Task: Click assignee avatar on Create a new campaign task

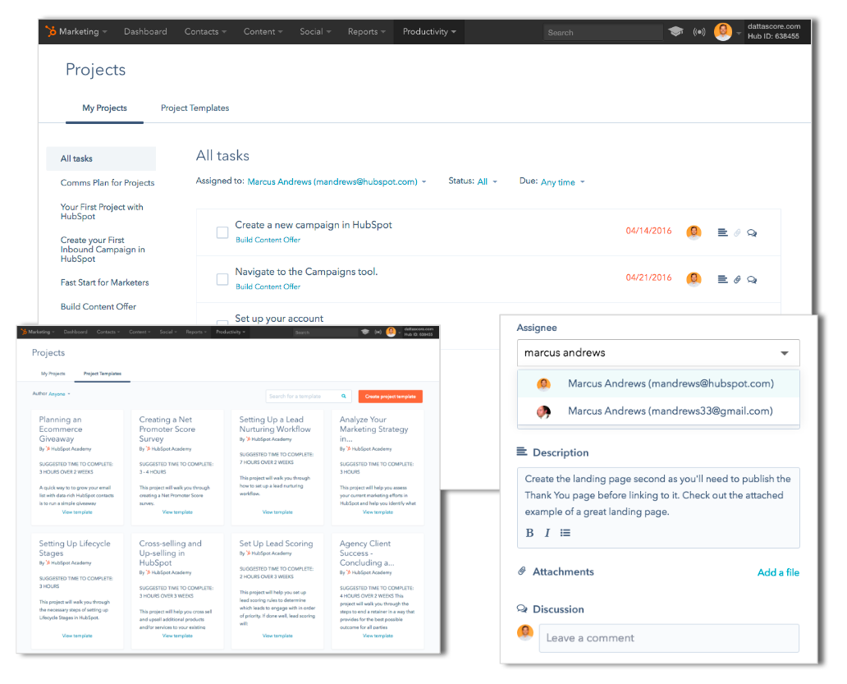Action: pyautogui.click(x=694, y=232)
